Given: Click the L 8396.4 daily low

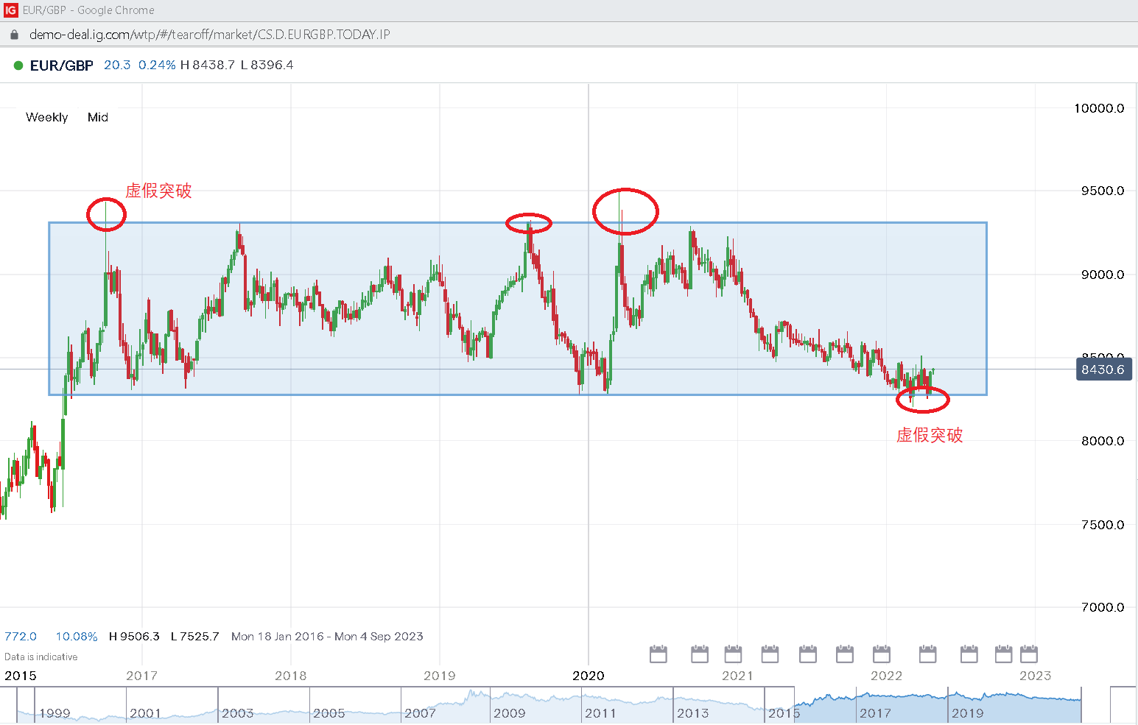Looking at the screenshot, I should point(267,66).
